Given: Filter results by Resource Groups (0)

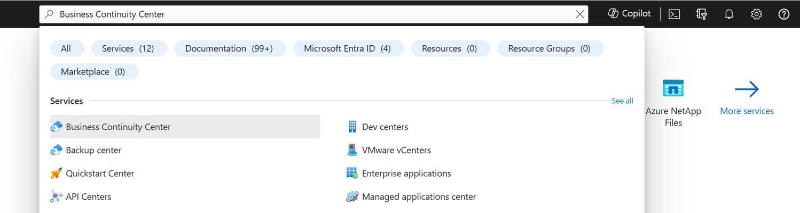Looking at the screenshot, I should pos(550,48).
